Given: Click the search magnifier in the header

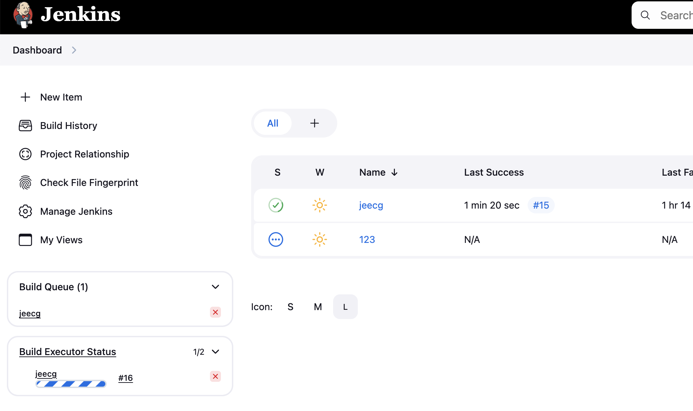Looking at the screenshot, I should (645, 15).
